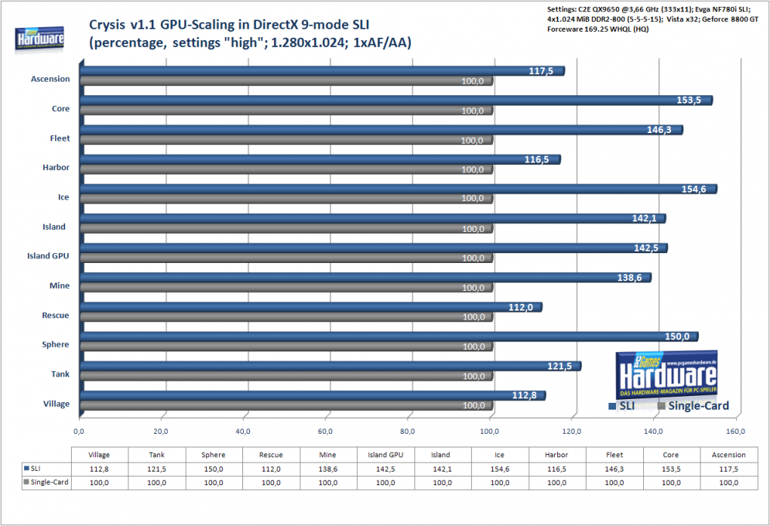This screenshot has width=770, height=526.
Task: Select the 'Single-Card' legend label in the chart
Action: pyautogui.click(x=698, y=406)
